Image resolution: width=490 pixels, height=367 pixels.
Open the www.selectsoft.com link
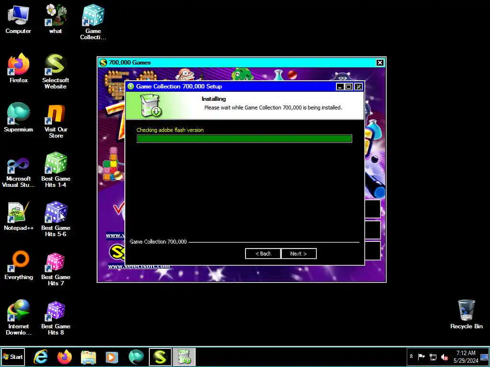click(x=139, y=266)
